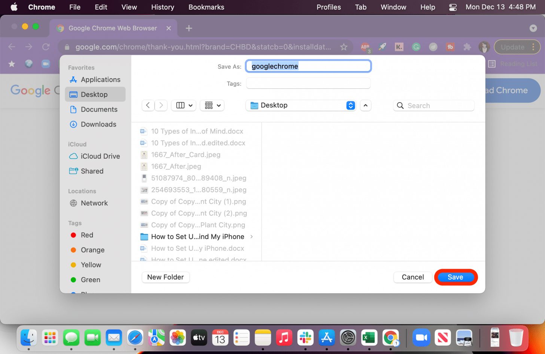Create a New Folder
The height and width of the screenshot is (354, 545).
click(x=165, y=277)
